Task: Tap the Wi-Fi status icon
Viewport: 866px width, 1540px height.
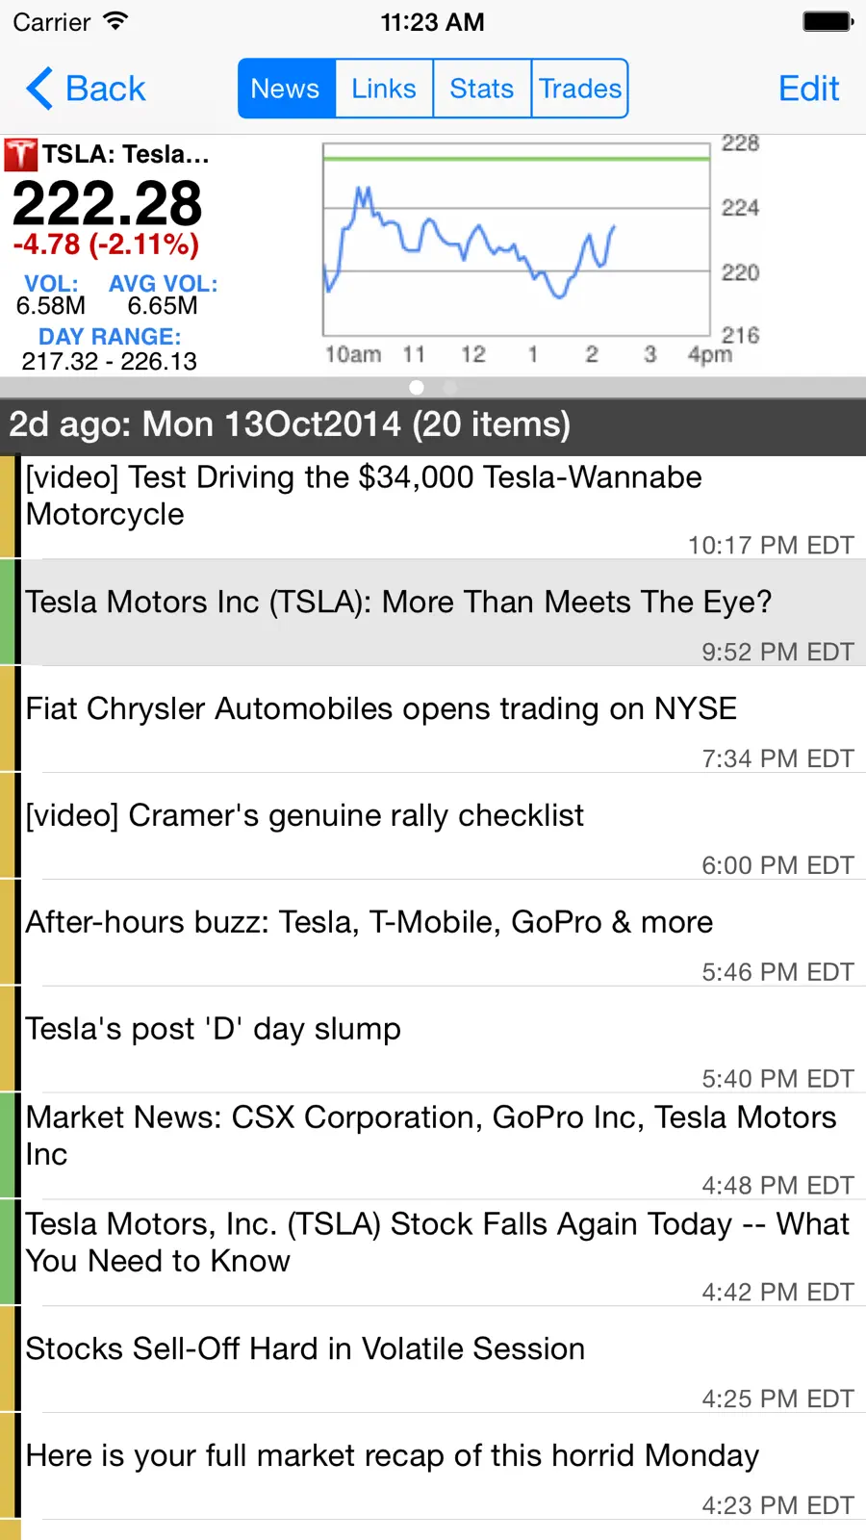Action: click(115, 21)
